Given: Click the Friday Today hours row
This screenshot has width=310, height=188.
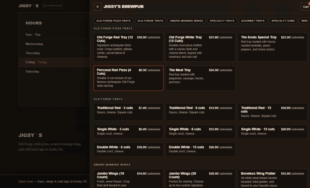Looking at the screenshot, I should pyautogui.click(x=54, y=62).
